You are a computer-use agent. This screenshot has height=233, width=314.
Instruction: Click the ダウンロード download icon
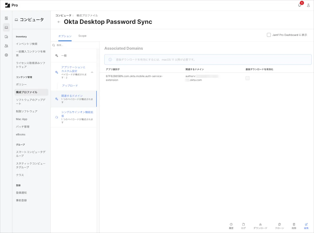[260, 224]
